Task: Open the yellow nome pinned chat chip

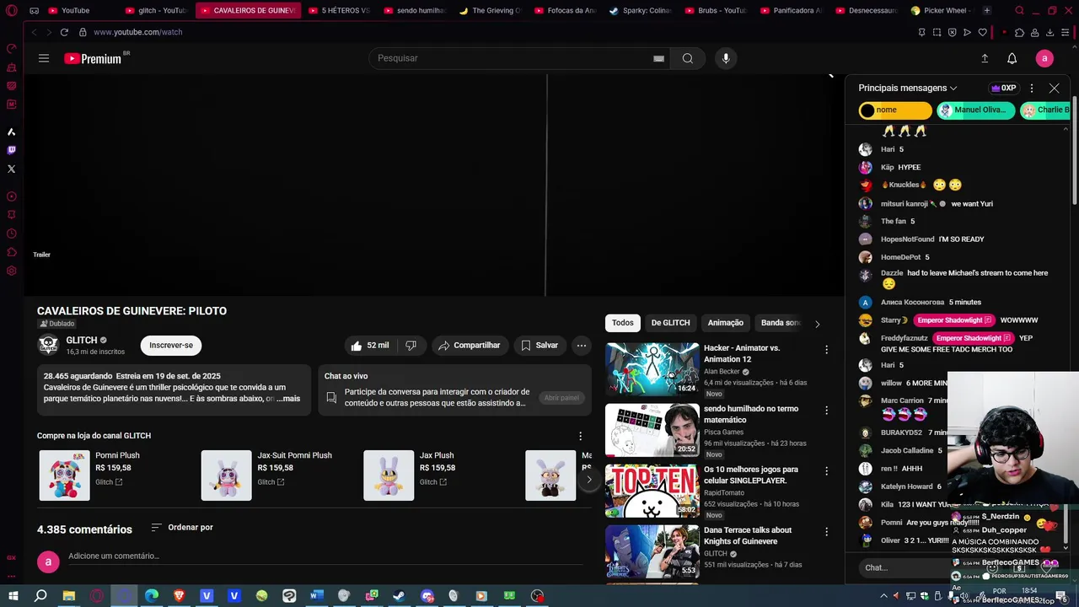Action: click(x=895, y=110)
